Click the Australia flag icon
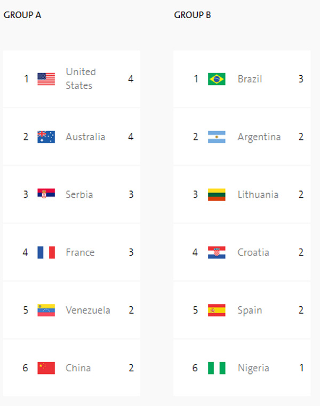The width and height of the screenshot is (320, 406). pyautogui.click(x=46, y=137)
